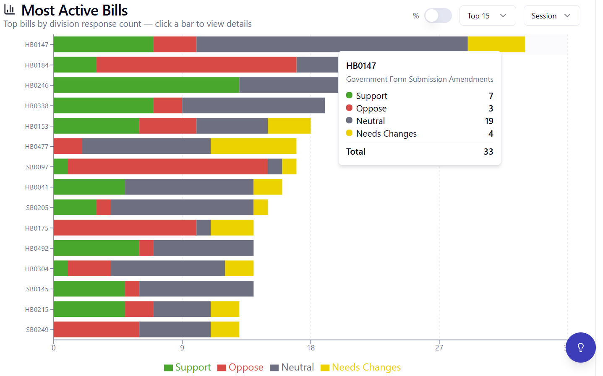Toggle the percentage view switch
The width and height of the screenshot is (603, 376).
click(438, 16)
